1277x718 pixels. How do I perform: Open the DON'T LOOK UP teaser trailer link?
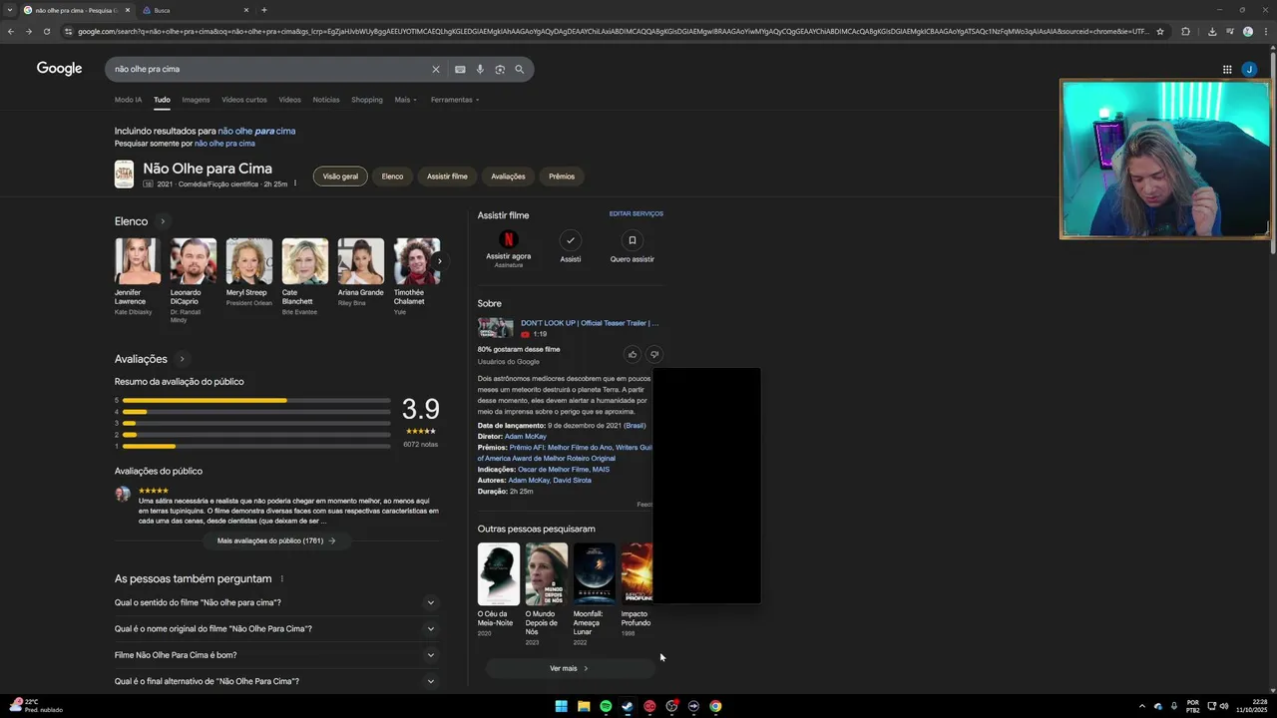pyautogui.click(x=589, y=323)
